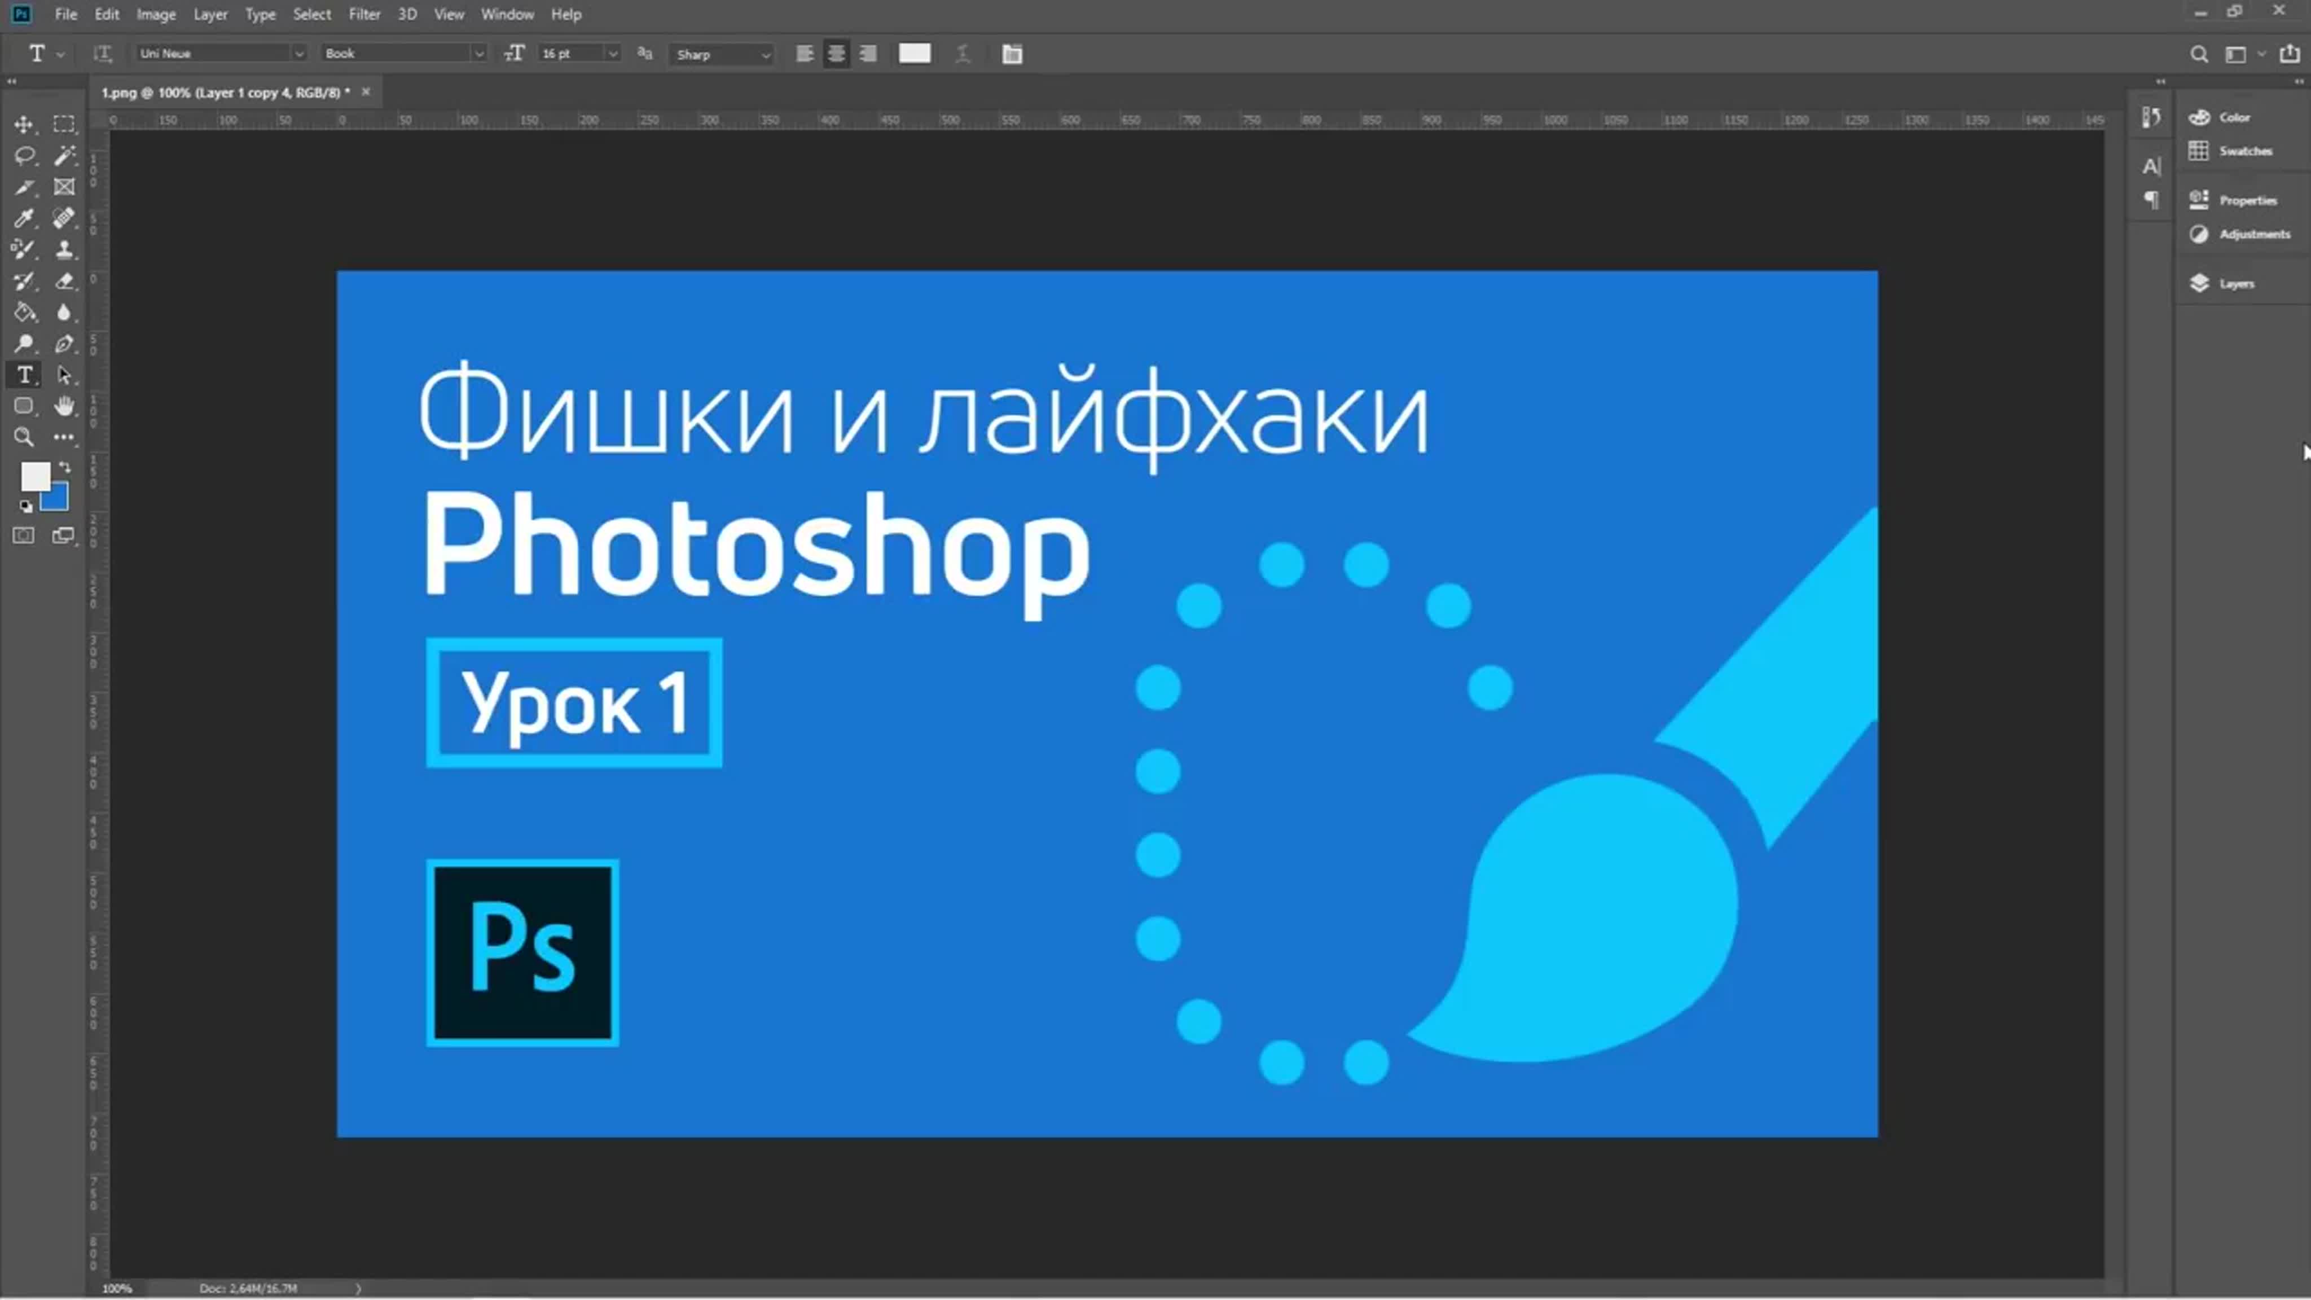Center align text

[x=836, y=54]
